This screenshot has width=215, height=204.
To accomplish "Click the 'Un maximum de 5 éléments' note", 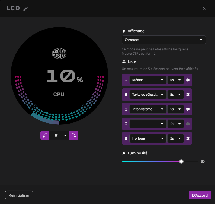I will 160,69.
